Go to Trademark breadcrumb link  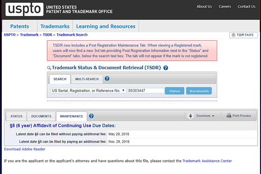[29, 35]
